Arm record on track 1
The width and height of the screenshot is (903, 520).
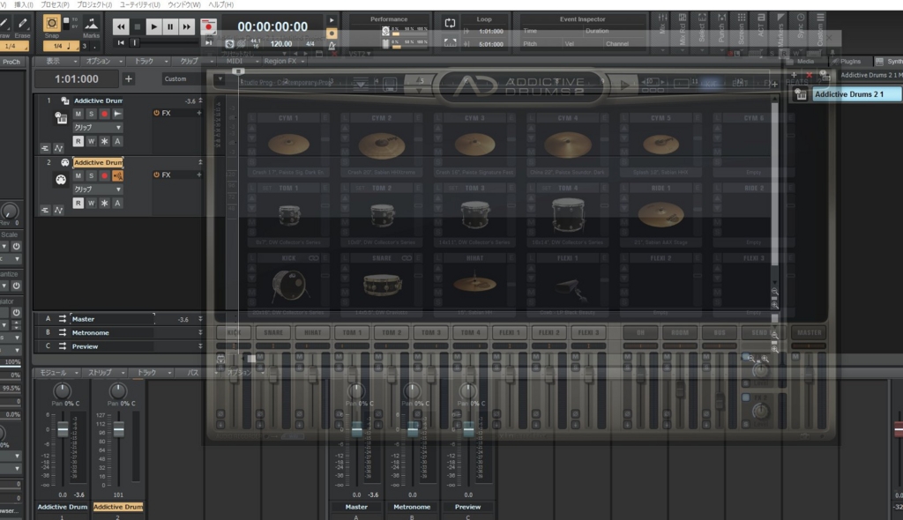coord(104,114)
